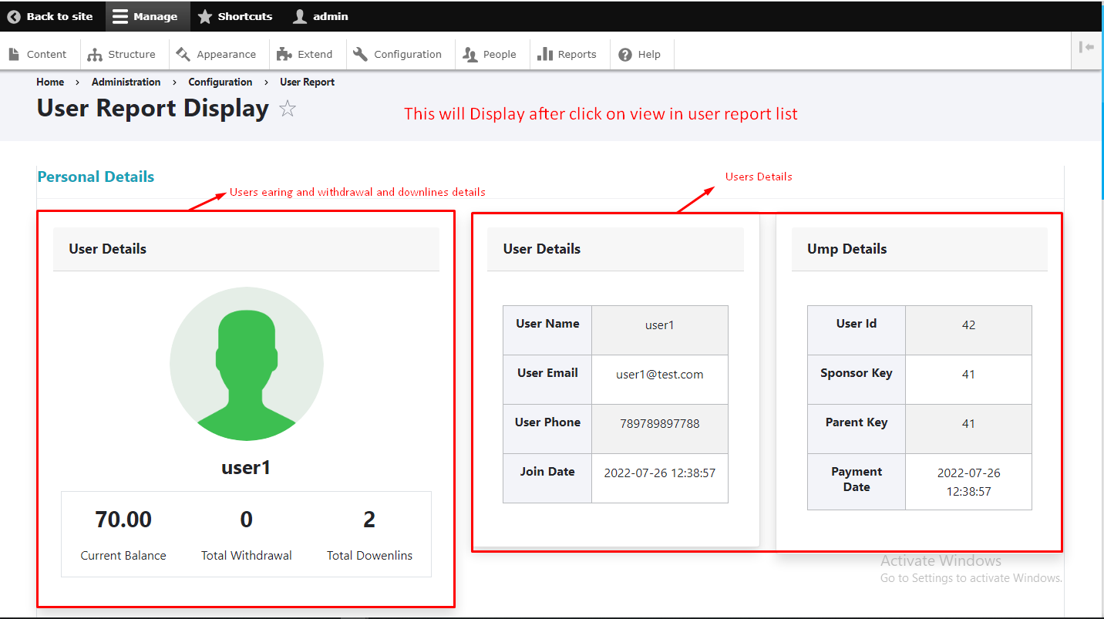Select the People icon

(x=470, y=54)
